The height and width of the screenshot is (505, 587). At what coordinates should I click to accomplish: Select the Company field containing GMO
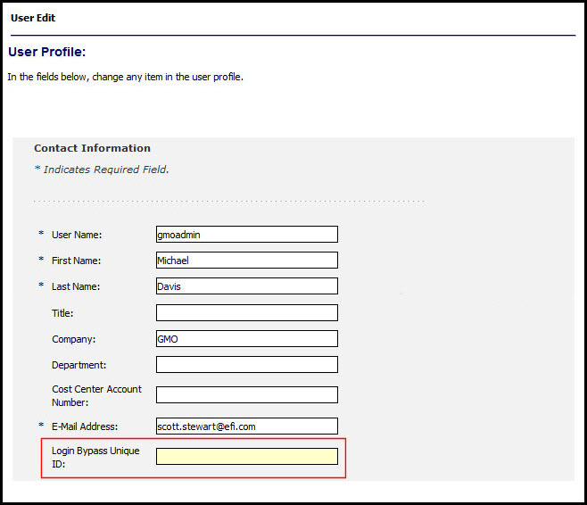pyautogui.click(x=246, y=339)
